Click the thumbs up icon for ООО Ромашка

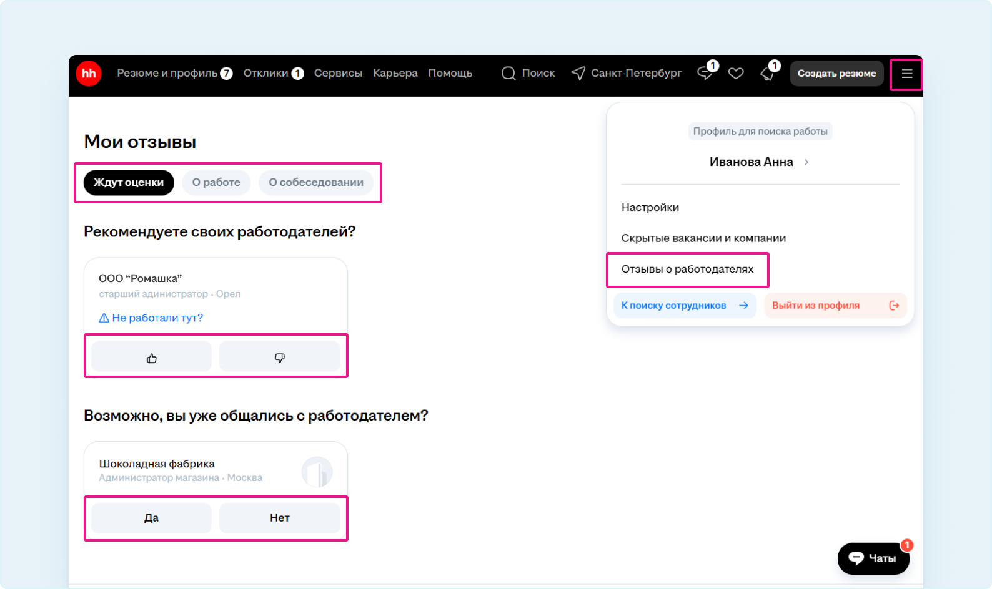(x=151, y=358)
